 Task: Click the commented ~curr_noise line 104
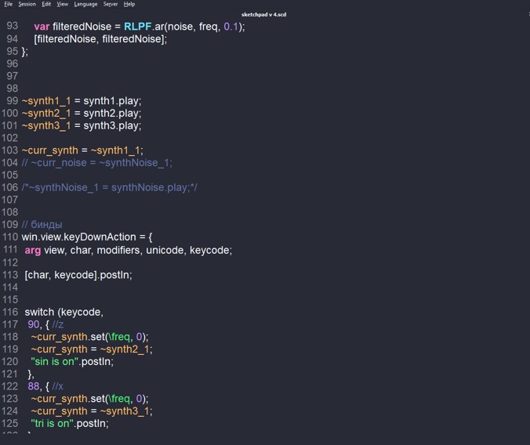96,163
